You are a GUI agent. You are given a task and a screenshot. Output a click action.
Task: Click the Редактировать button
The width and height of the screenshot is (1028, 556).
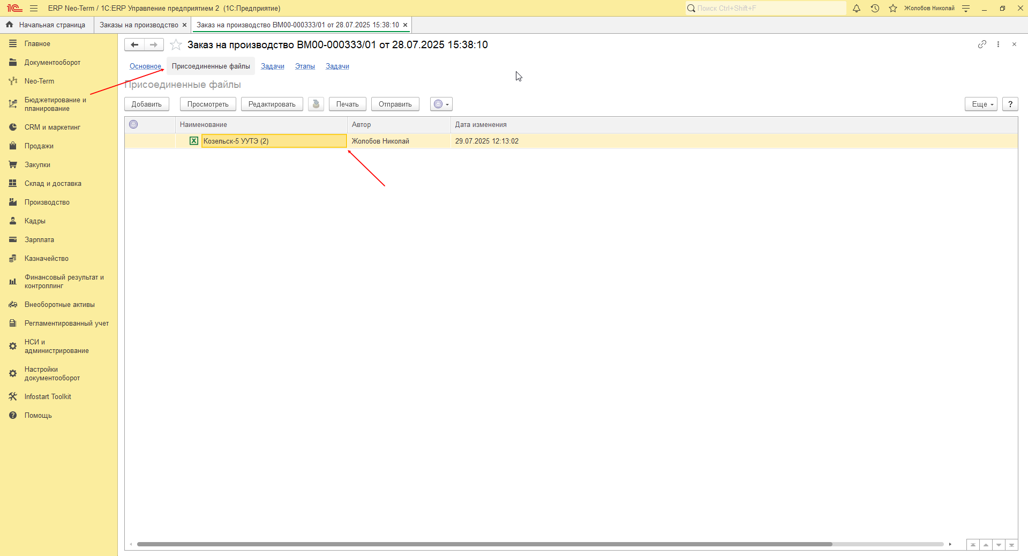tap(272, 104)
